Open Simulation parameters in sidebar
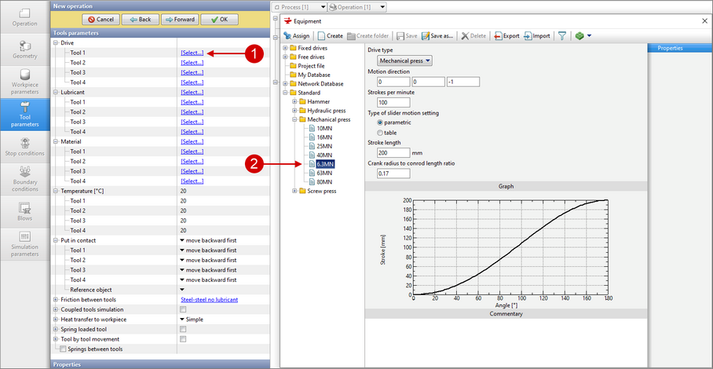713x369 pixels. click(x=24, y=243)
